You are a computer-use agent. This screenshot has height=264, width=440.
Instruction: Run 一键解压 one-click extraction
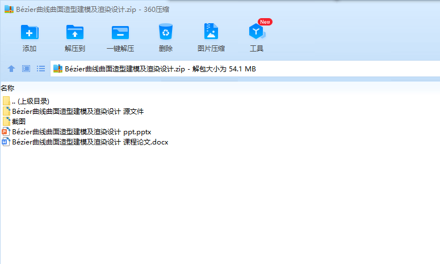pos(120,32)
